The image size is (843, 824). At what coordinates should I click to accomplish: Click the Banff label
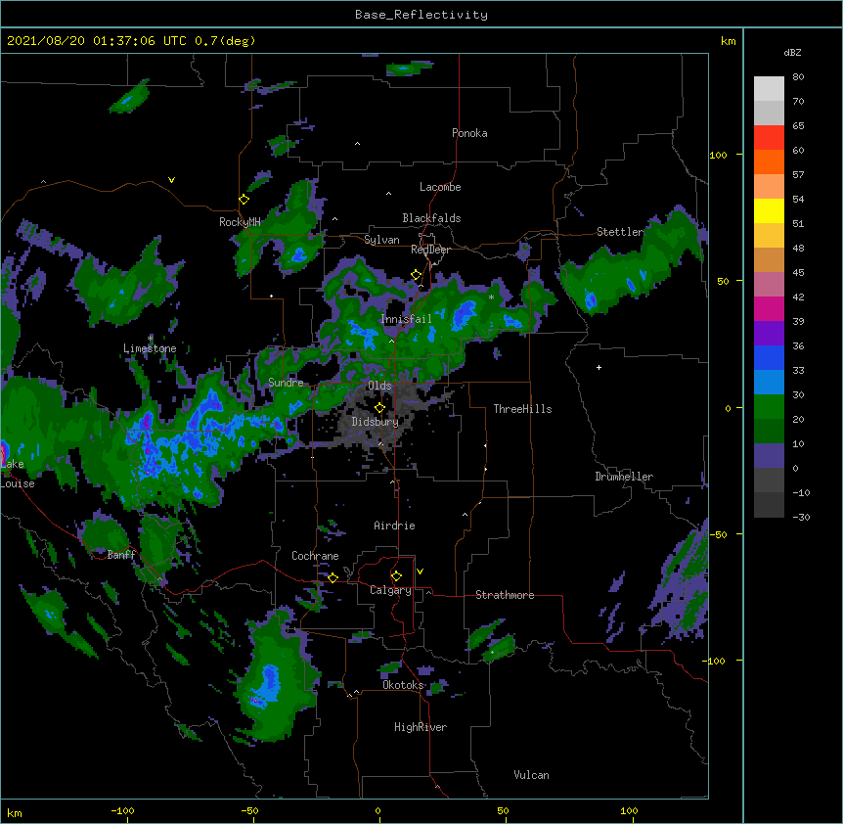[x=121, y=555]
